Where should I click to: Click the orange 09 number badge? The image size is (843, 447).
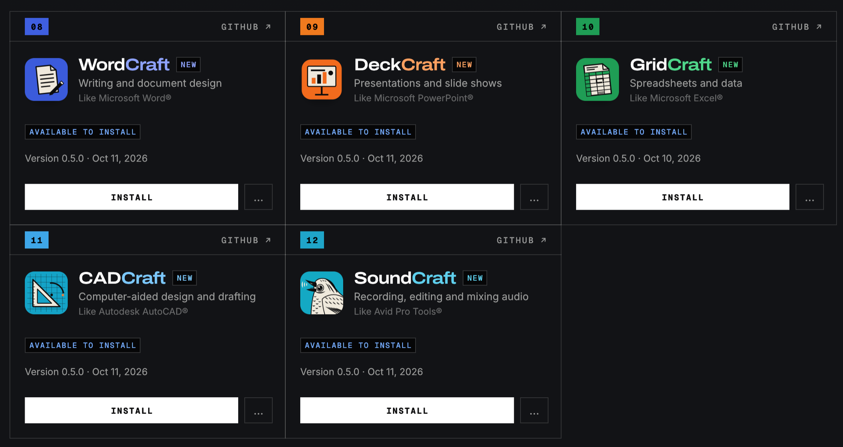pyautogui.click(x=312, y=27)
